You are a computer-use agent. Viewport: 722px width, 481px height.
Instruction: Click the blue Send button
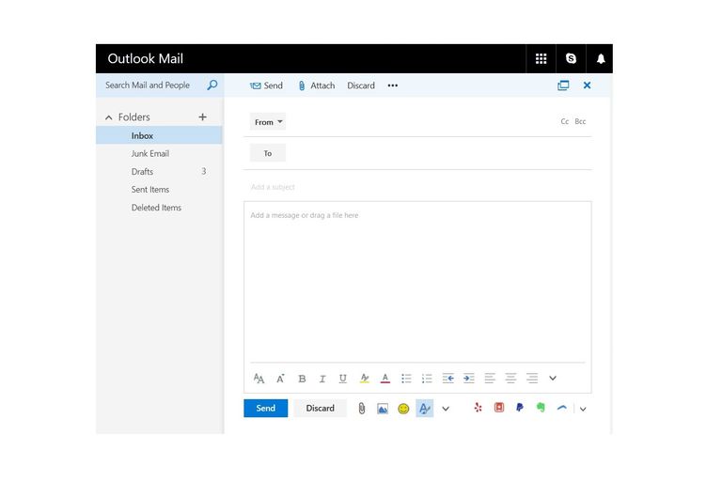[x=266, y=409]
